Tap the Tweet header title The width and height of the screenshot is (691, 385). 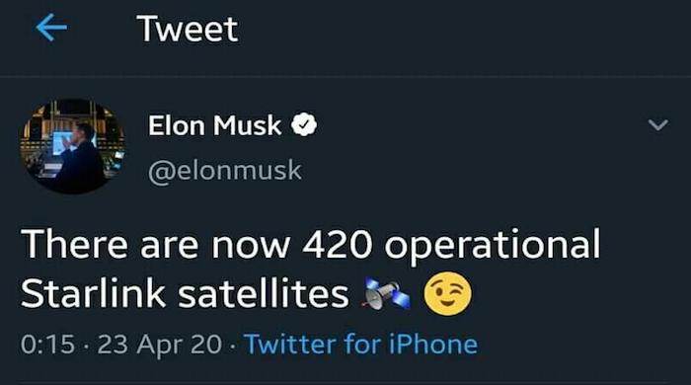pos(188,29)
